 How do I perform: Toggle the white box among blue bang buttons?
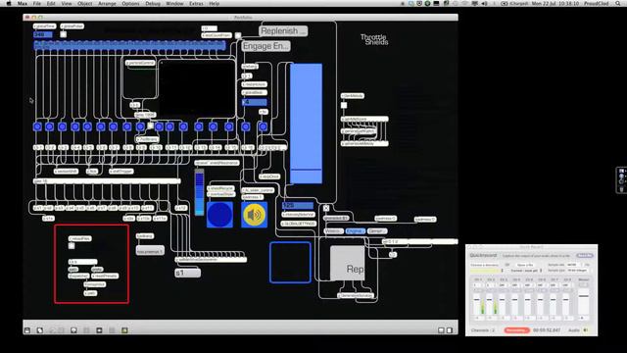(150, 126)
